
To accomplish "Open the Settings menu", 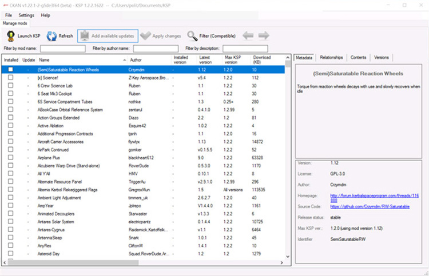I will pos(26,15).
